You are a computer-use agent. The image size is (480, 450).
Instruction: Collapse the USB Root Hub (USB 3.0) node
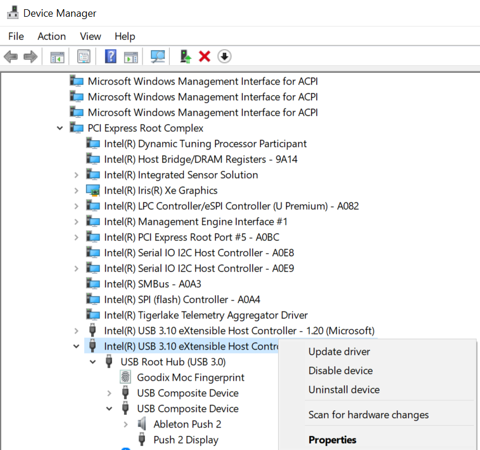93,362
